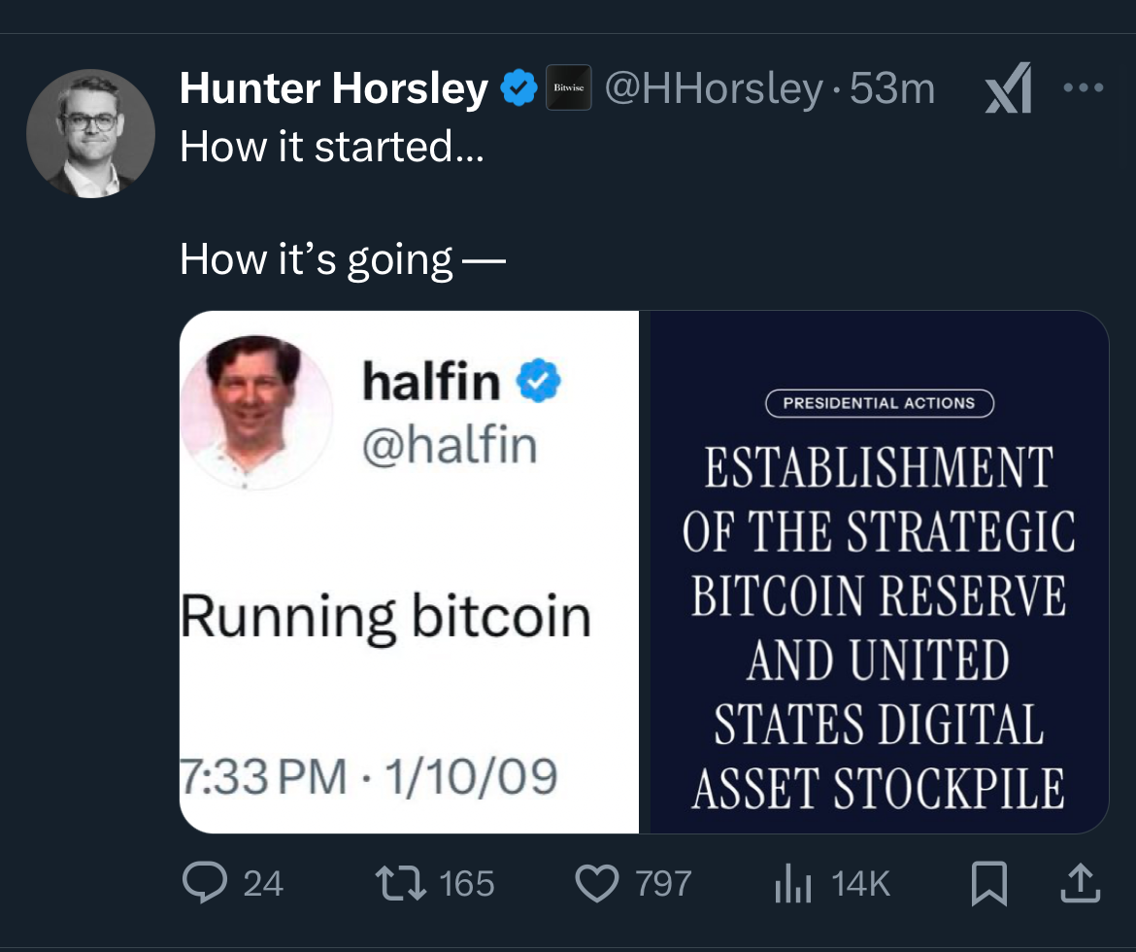
Task: Open the Hunter Horsley display name link
Action: pyautogui.click(x=333, y=89)
